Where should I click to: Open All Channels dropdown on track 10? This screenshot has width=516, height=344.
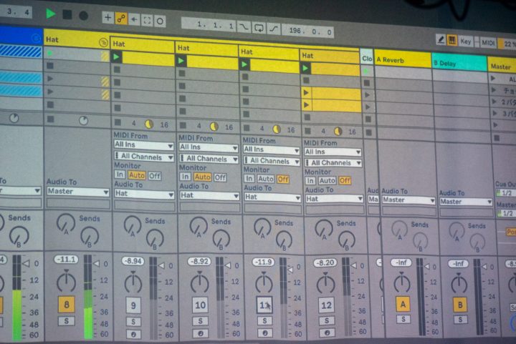pos(209,159)
